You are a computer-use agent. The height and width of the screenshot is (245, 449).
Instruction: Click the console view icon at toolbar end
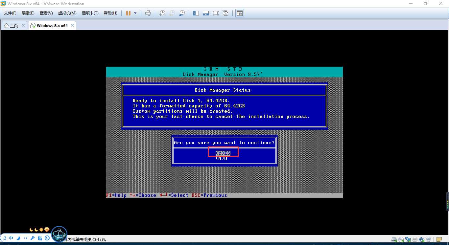pos(240,13)
